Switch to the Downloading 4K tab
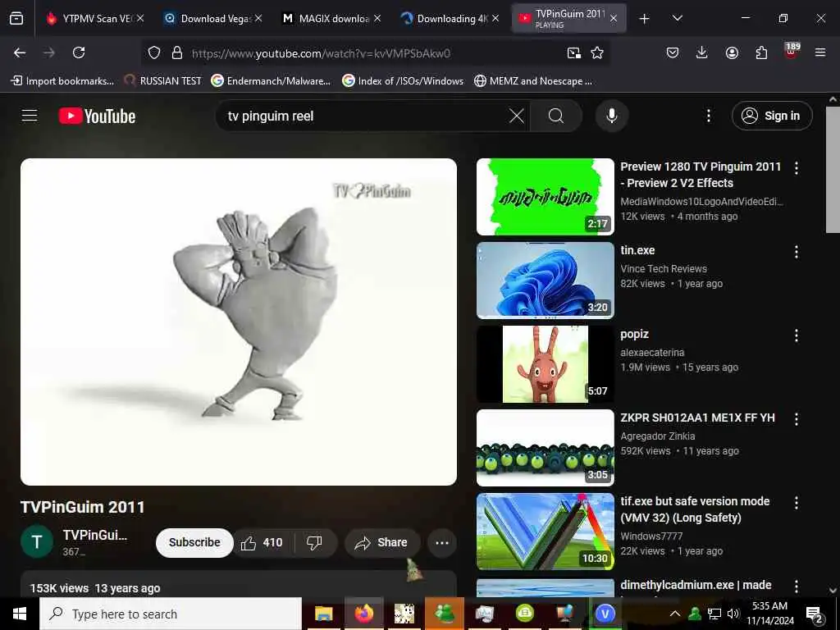Screen dimensions: 840x630 pos(451,19)
